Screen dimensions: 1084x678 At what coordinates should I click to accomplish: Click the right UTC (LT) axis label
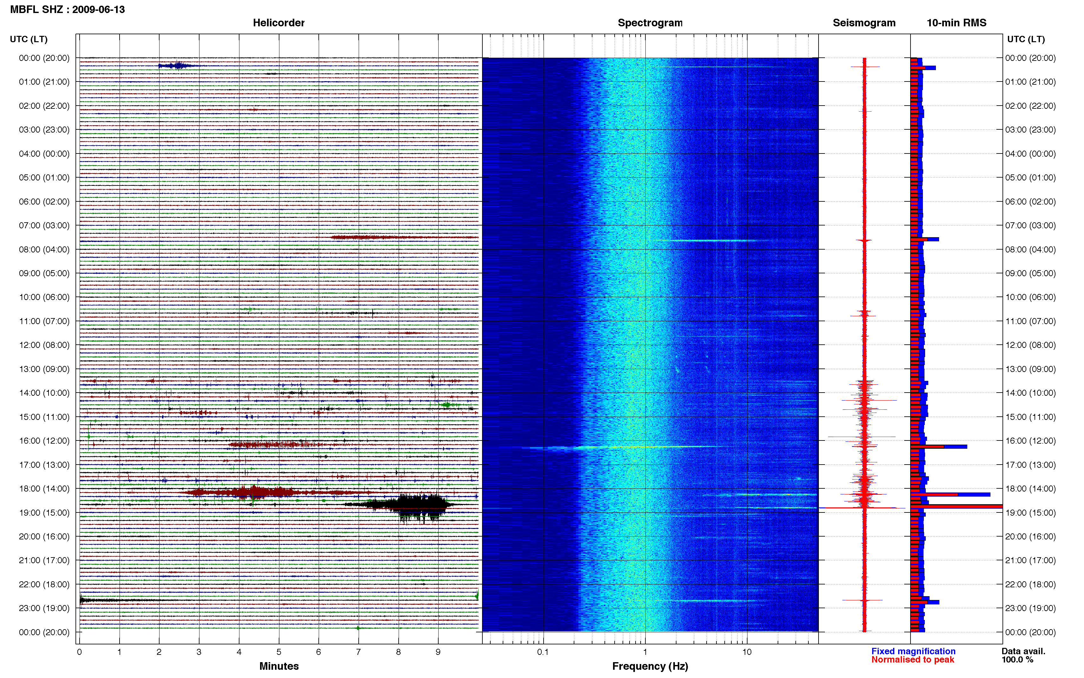click(1026, 39)
